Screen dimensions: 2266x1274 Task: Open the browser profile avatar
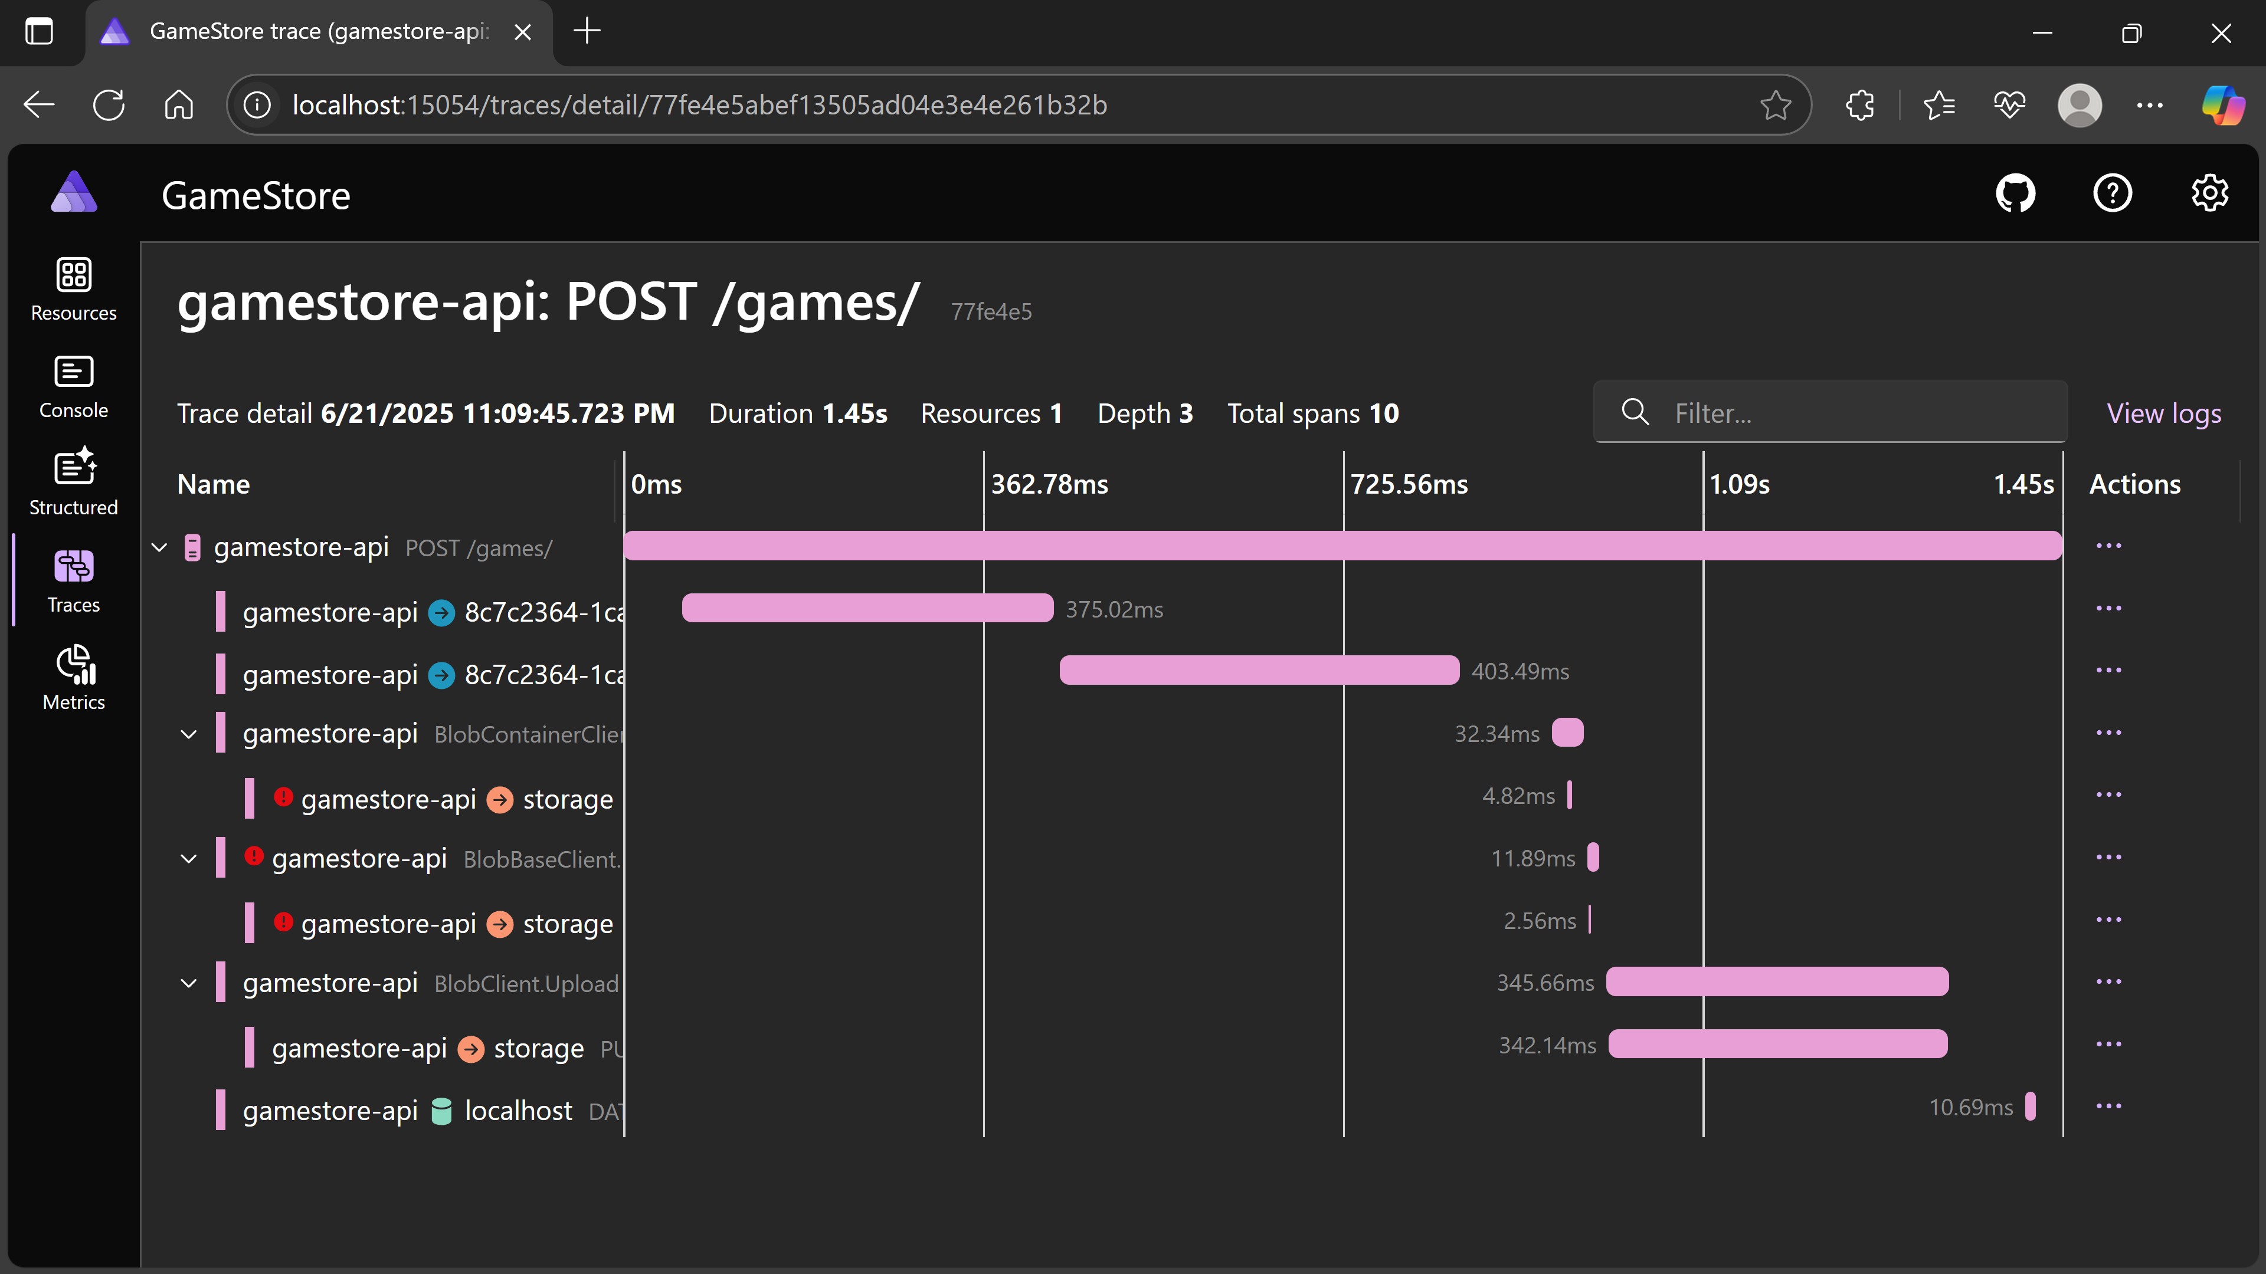click(2080, 106)
